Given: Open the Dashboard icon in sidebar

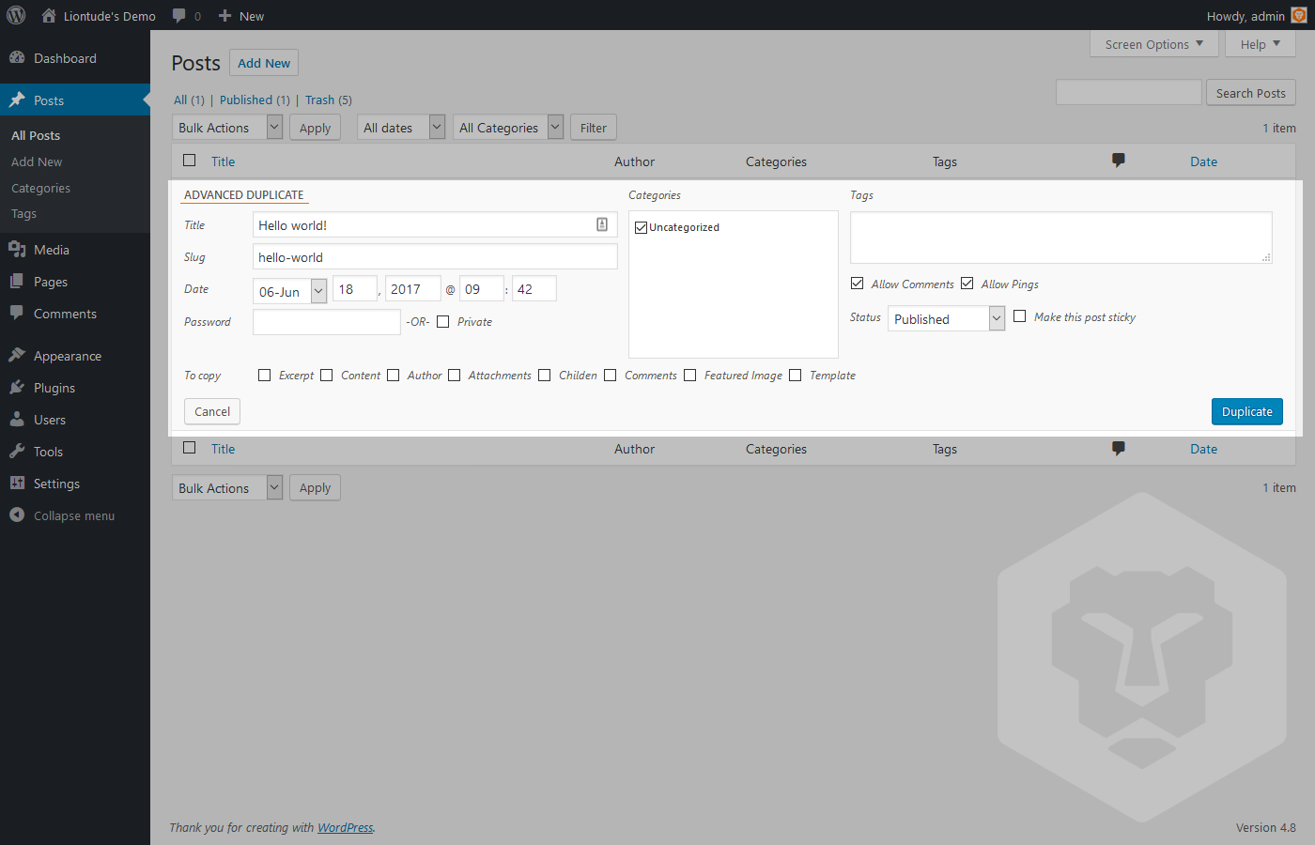Looking at the screenshot, I should tap(17, 57).
